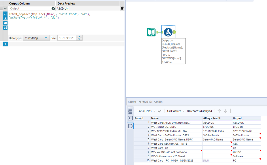Select the Input Data book tool on canvas
This screenshot has width=267, height=165.
tap(151, 32)
